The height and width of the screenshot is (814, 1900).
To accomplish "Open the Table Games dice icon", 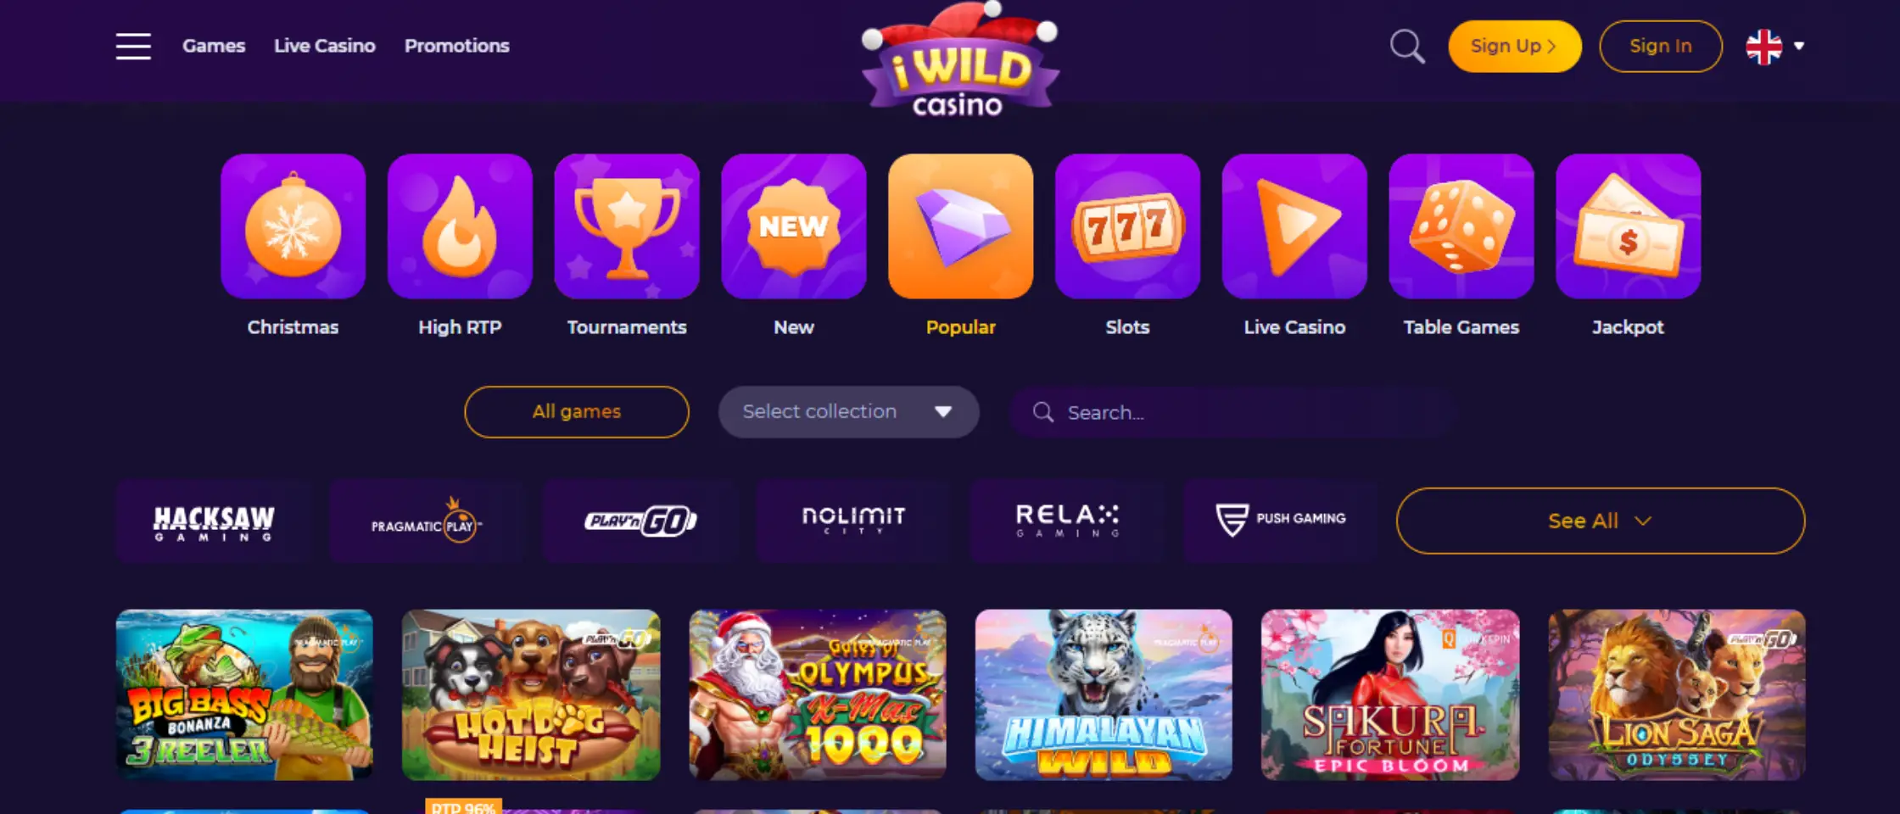I will click(x=1461, y=226).
